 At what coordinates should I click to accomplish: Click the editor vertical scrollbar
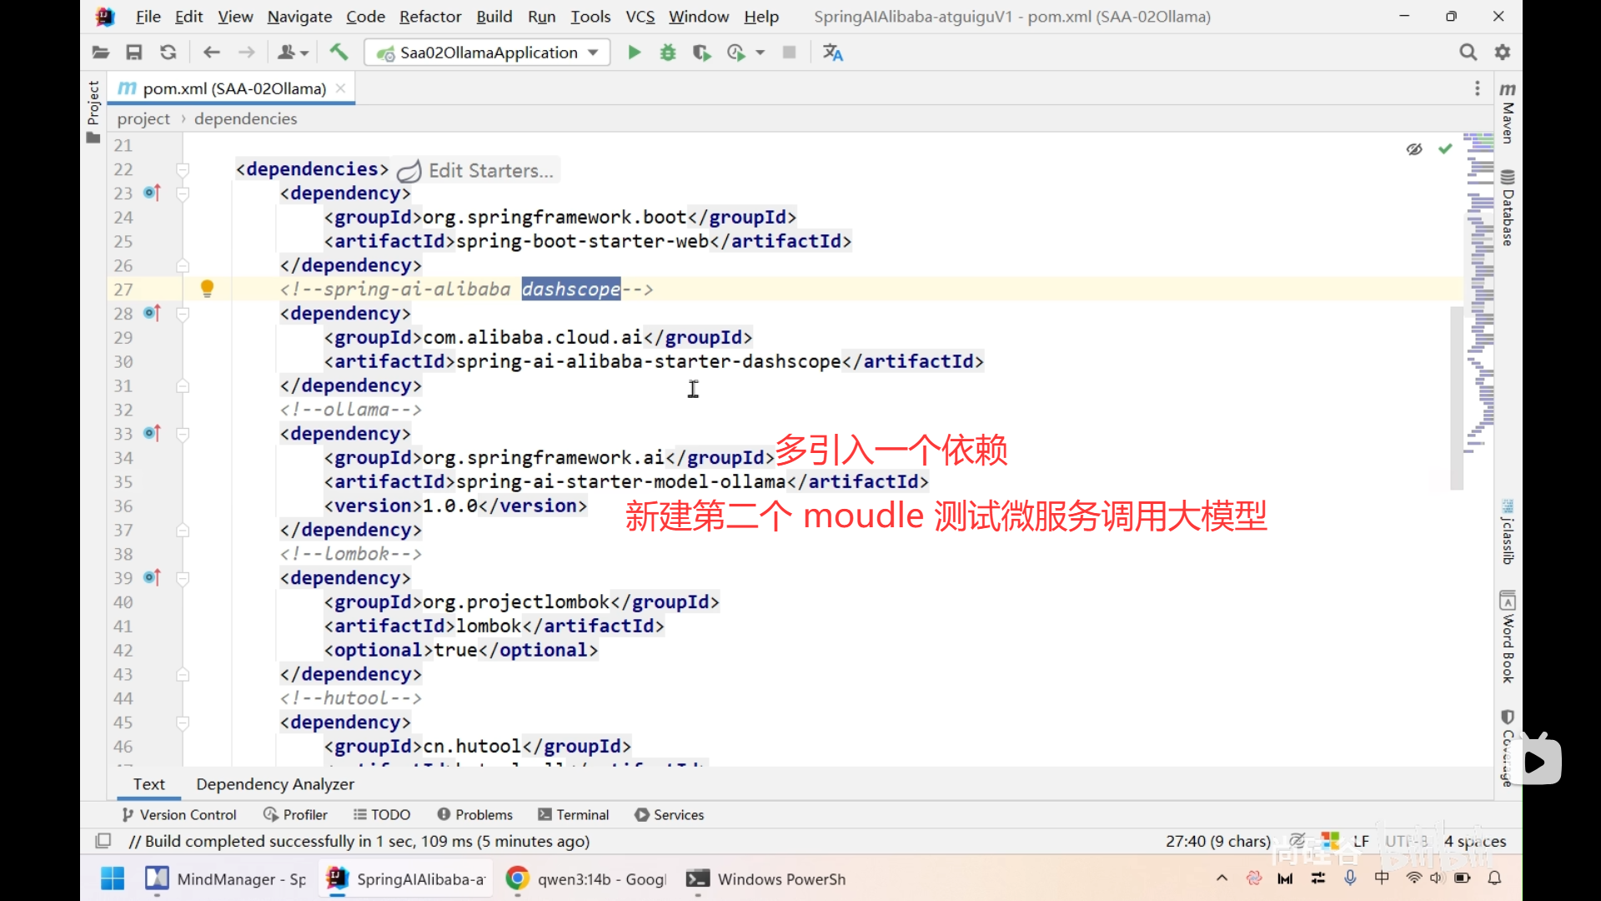tap(1456, 396)
